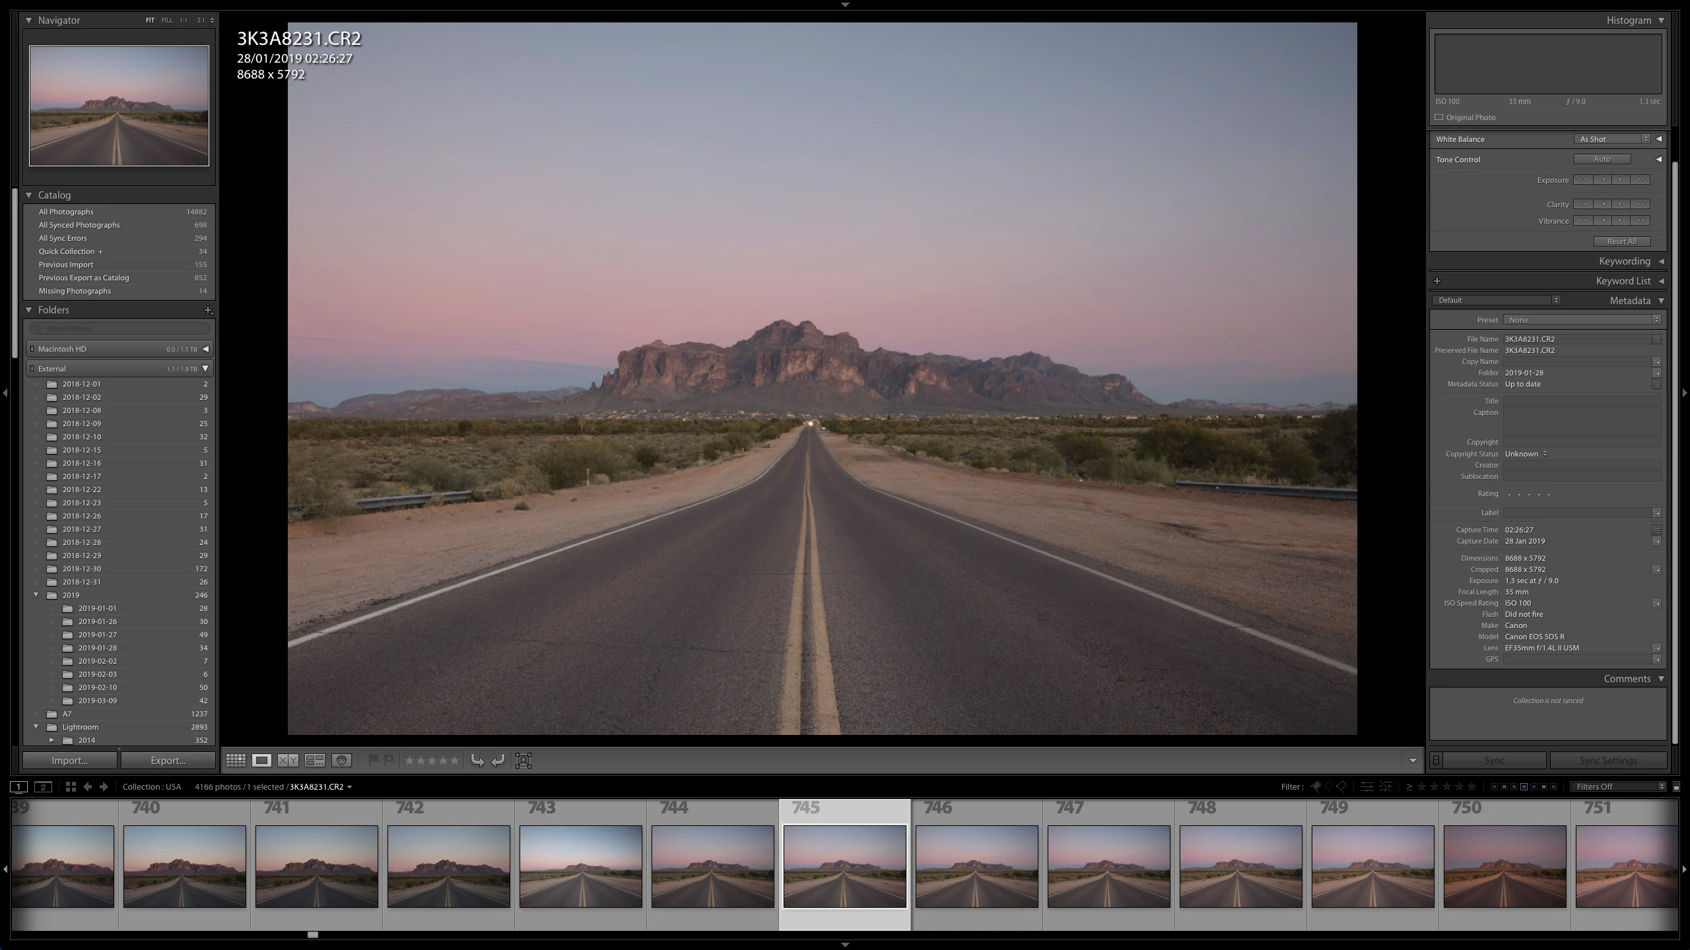This screenshot has width=1690, height=950.
Task: Switch to Grid view
Action: point(236,760)
